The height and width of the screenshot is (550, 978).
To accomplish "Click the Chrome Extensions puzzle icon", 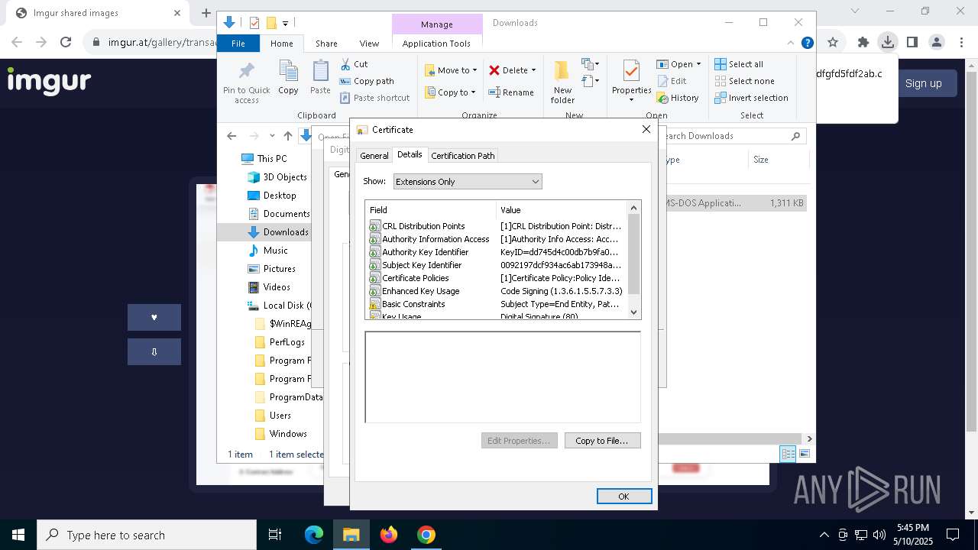I will coord(863,43).
